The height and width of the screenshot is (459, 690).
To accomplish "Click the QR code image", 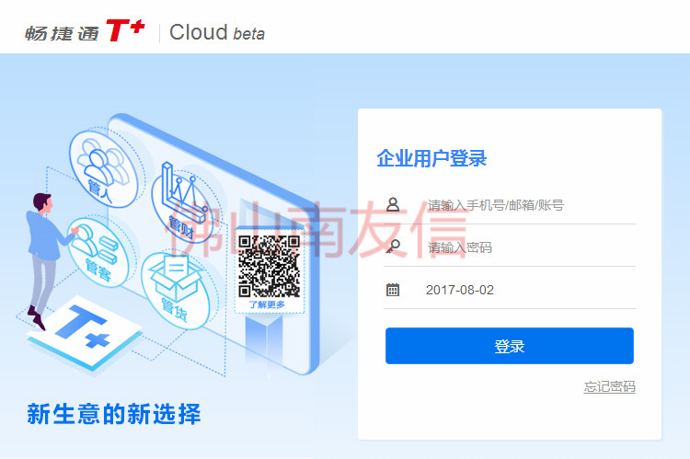I will click(269, 266).
